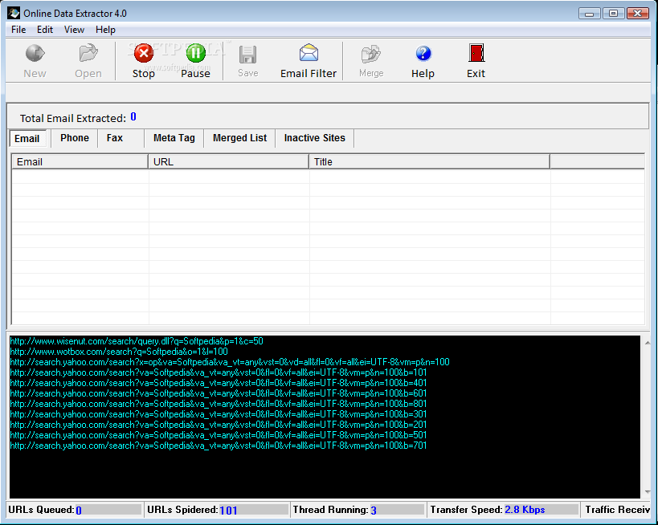658x525 pixels.
Task: Open the Edit menu
Action: tap(45, 30)
